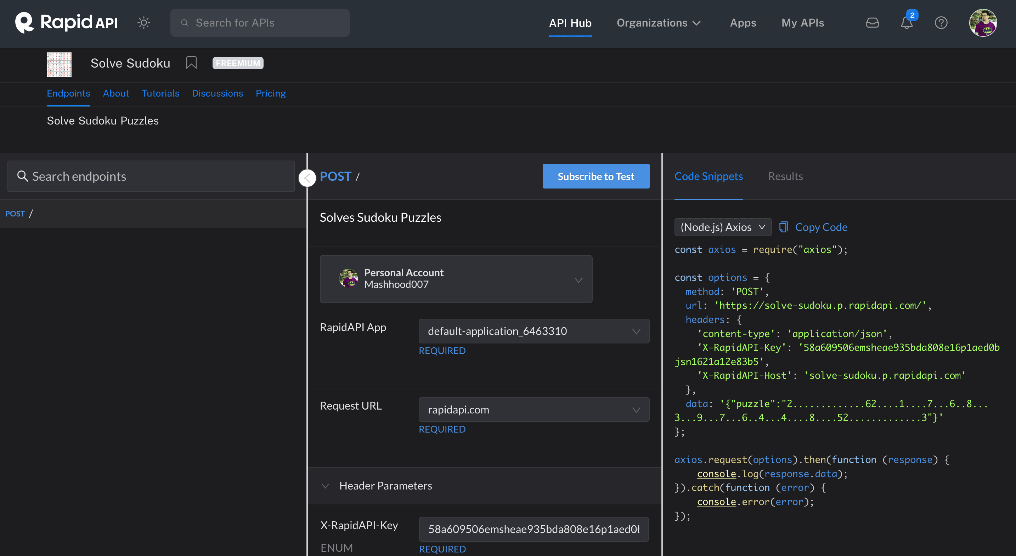The image size is (1016, 556).
Task: Click the Search endpoints field
Action: (x=151, y=176)
